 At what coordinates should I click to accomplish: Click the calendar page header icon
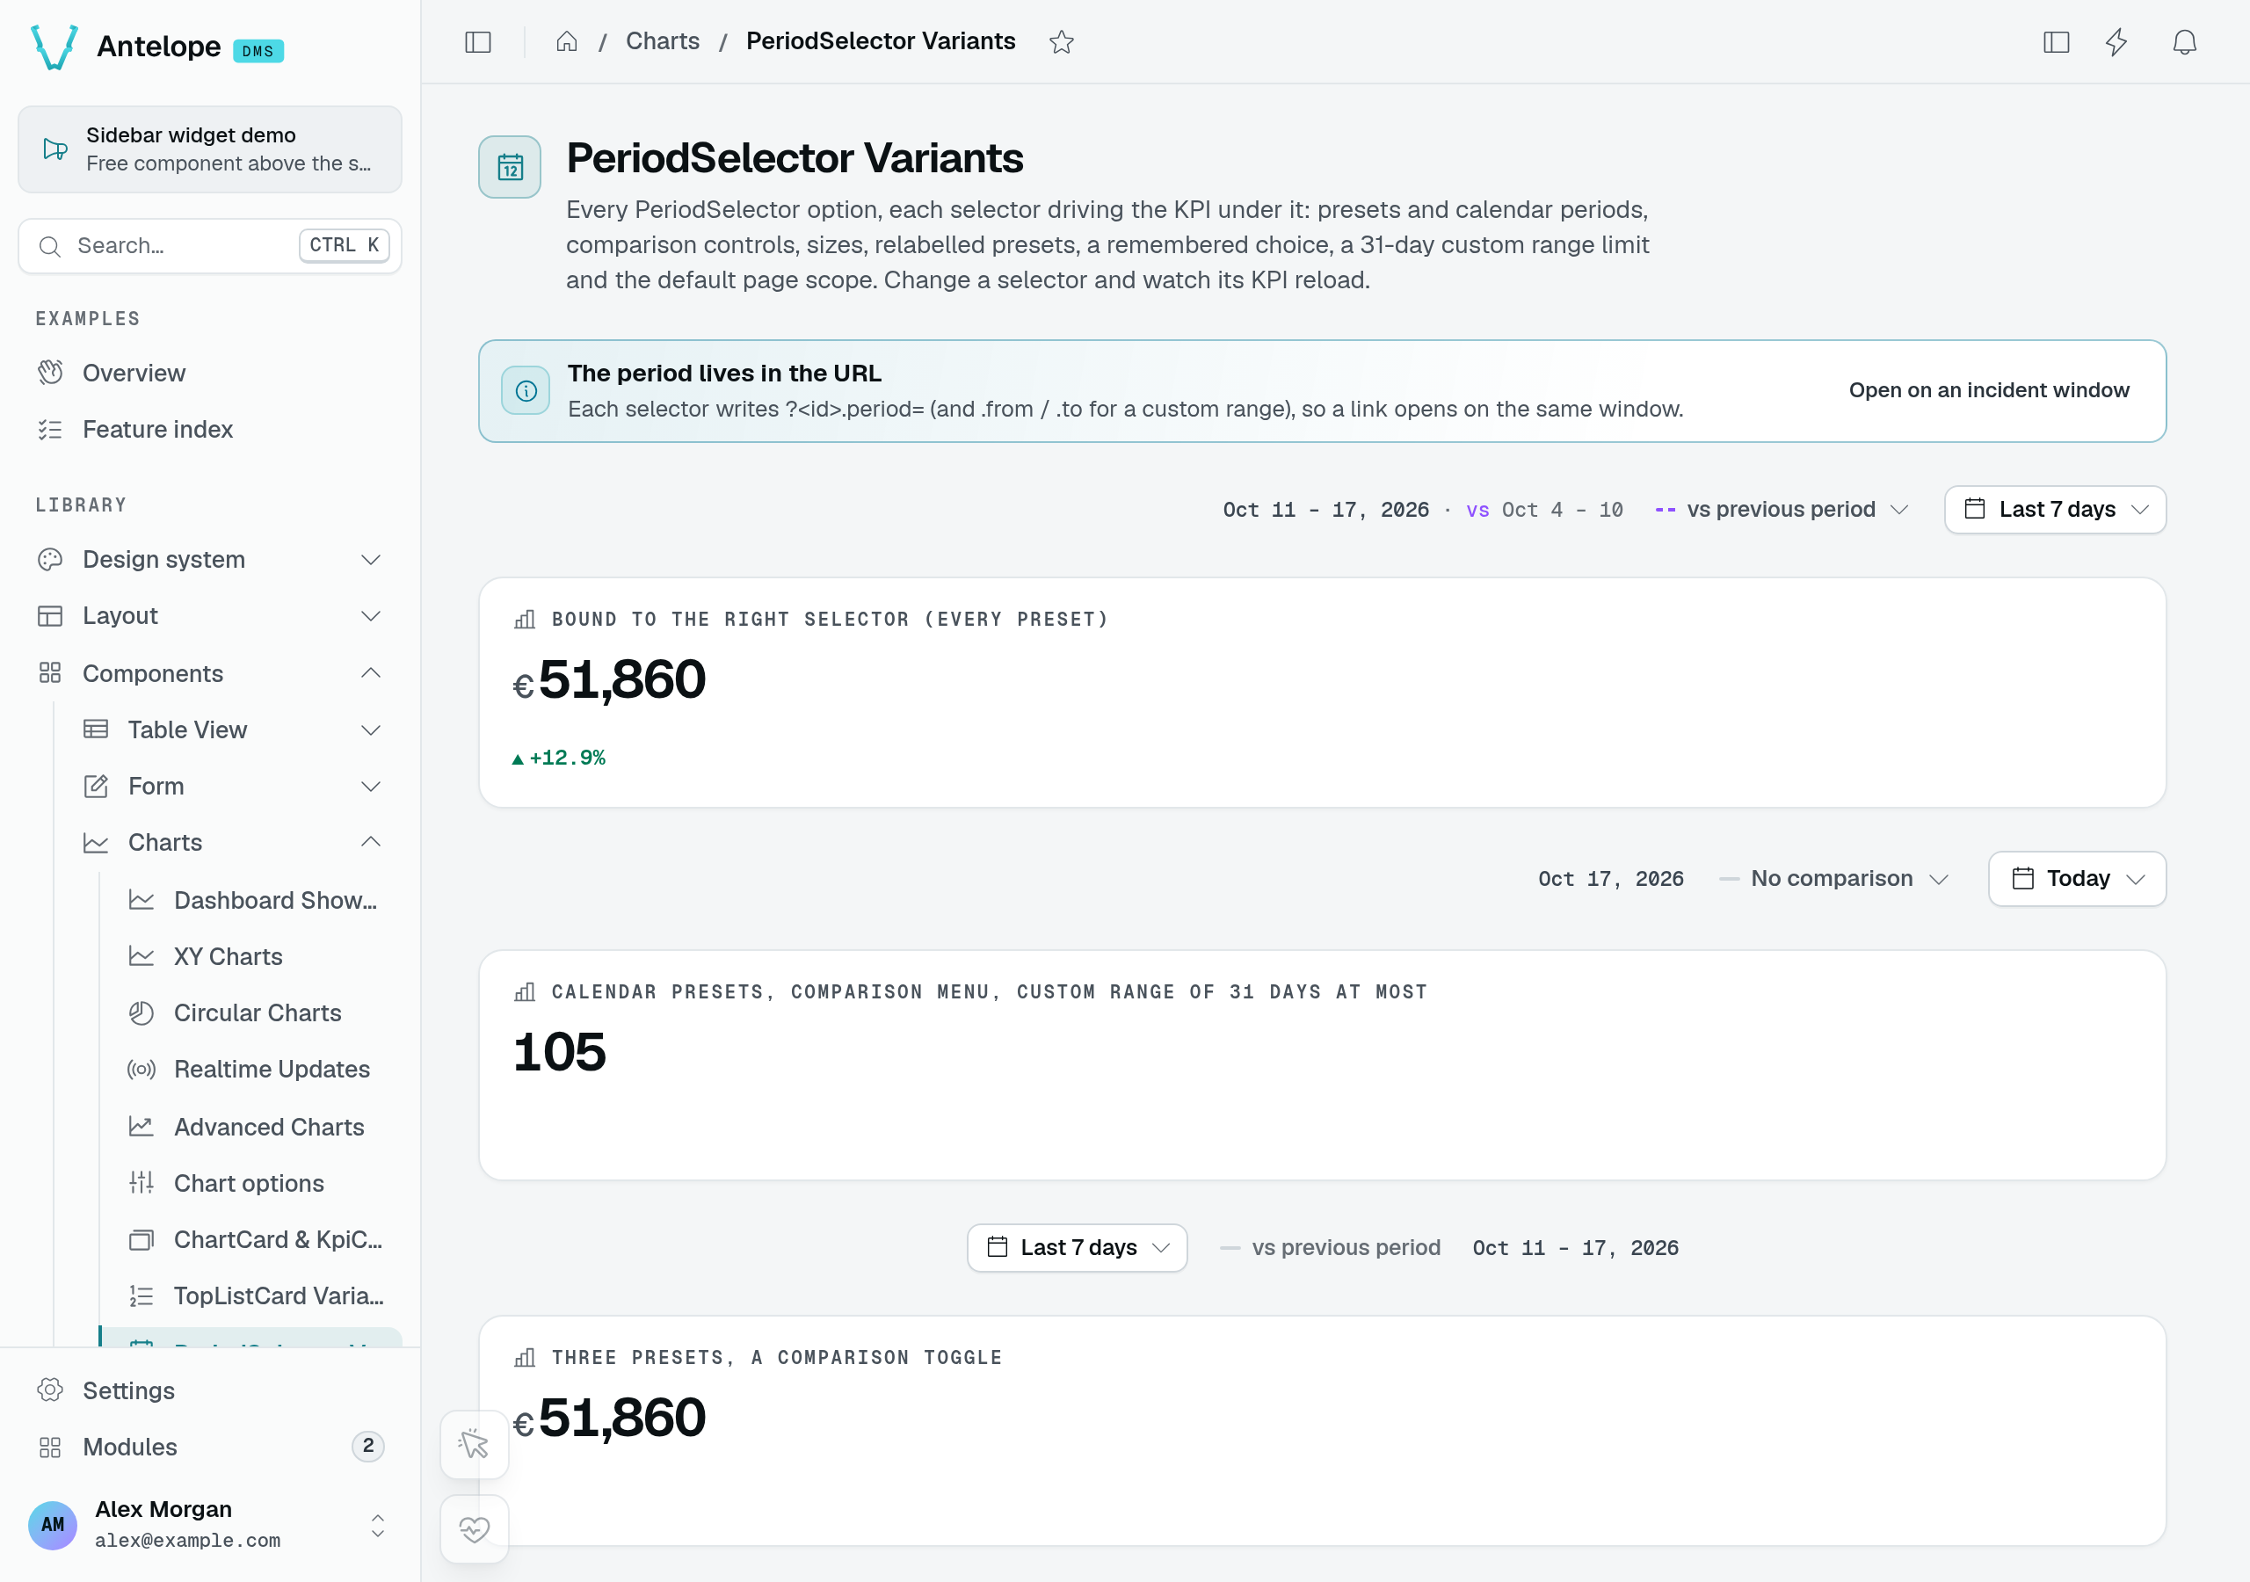pyautogui.click(x=510, y=167)
